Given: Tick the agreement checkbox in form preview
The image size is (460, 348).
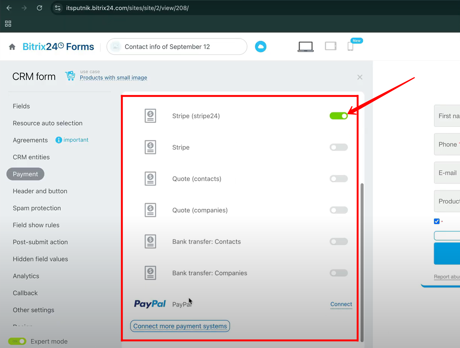Looking at the screenshot, I should point(437,221).
